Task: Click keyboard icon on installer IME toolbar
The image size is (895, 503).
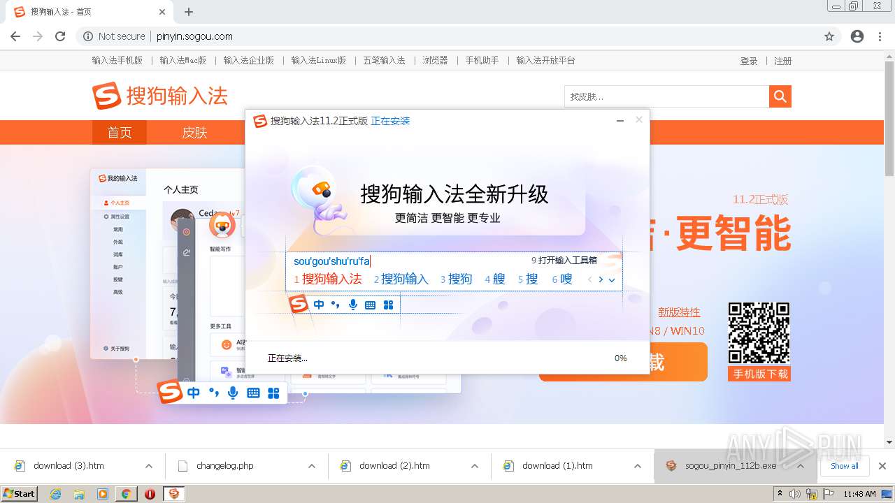Action: (371, 305)
